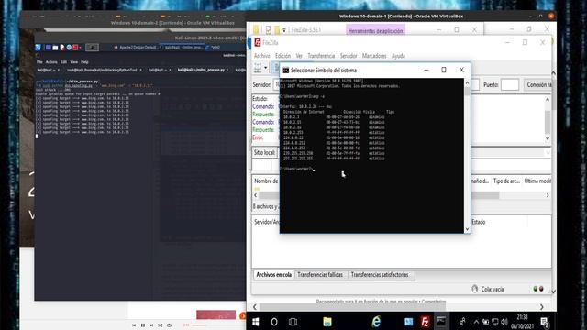587x330 pixels.
Task: Click the Kali dragon menu icon
Action: (39, 48)
